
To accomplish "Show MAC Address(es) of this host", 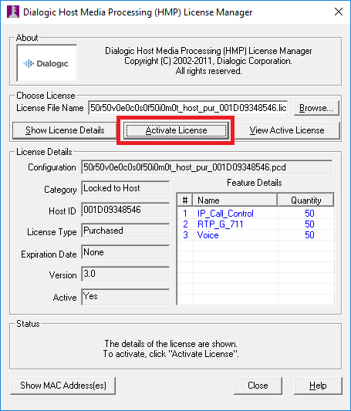I will tap(63, 386).
